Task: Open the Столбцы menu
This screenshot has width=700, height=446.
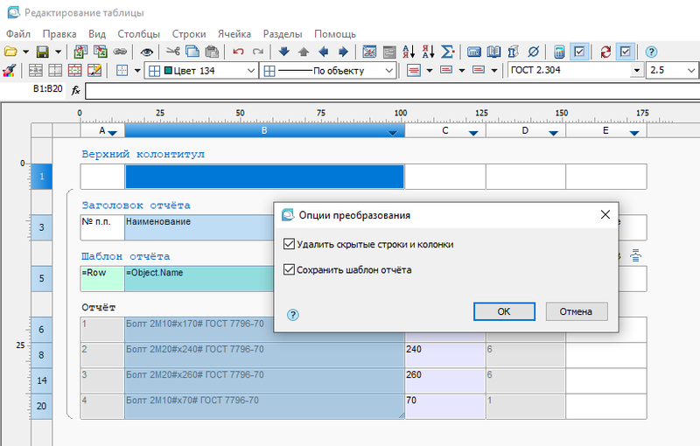Action: coord(139,34)
